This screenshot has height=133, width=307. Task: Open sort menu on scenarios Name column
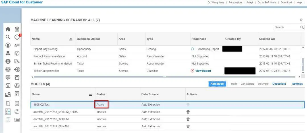coord(71,39)
